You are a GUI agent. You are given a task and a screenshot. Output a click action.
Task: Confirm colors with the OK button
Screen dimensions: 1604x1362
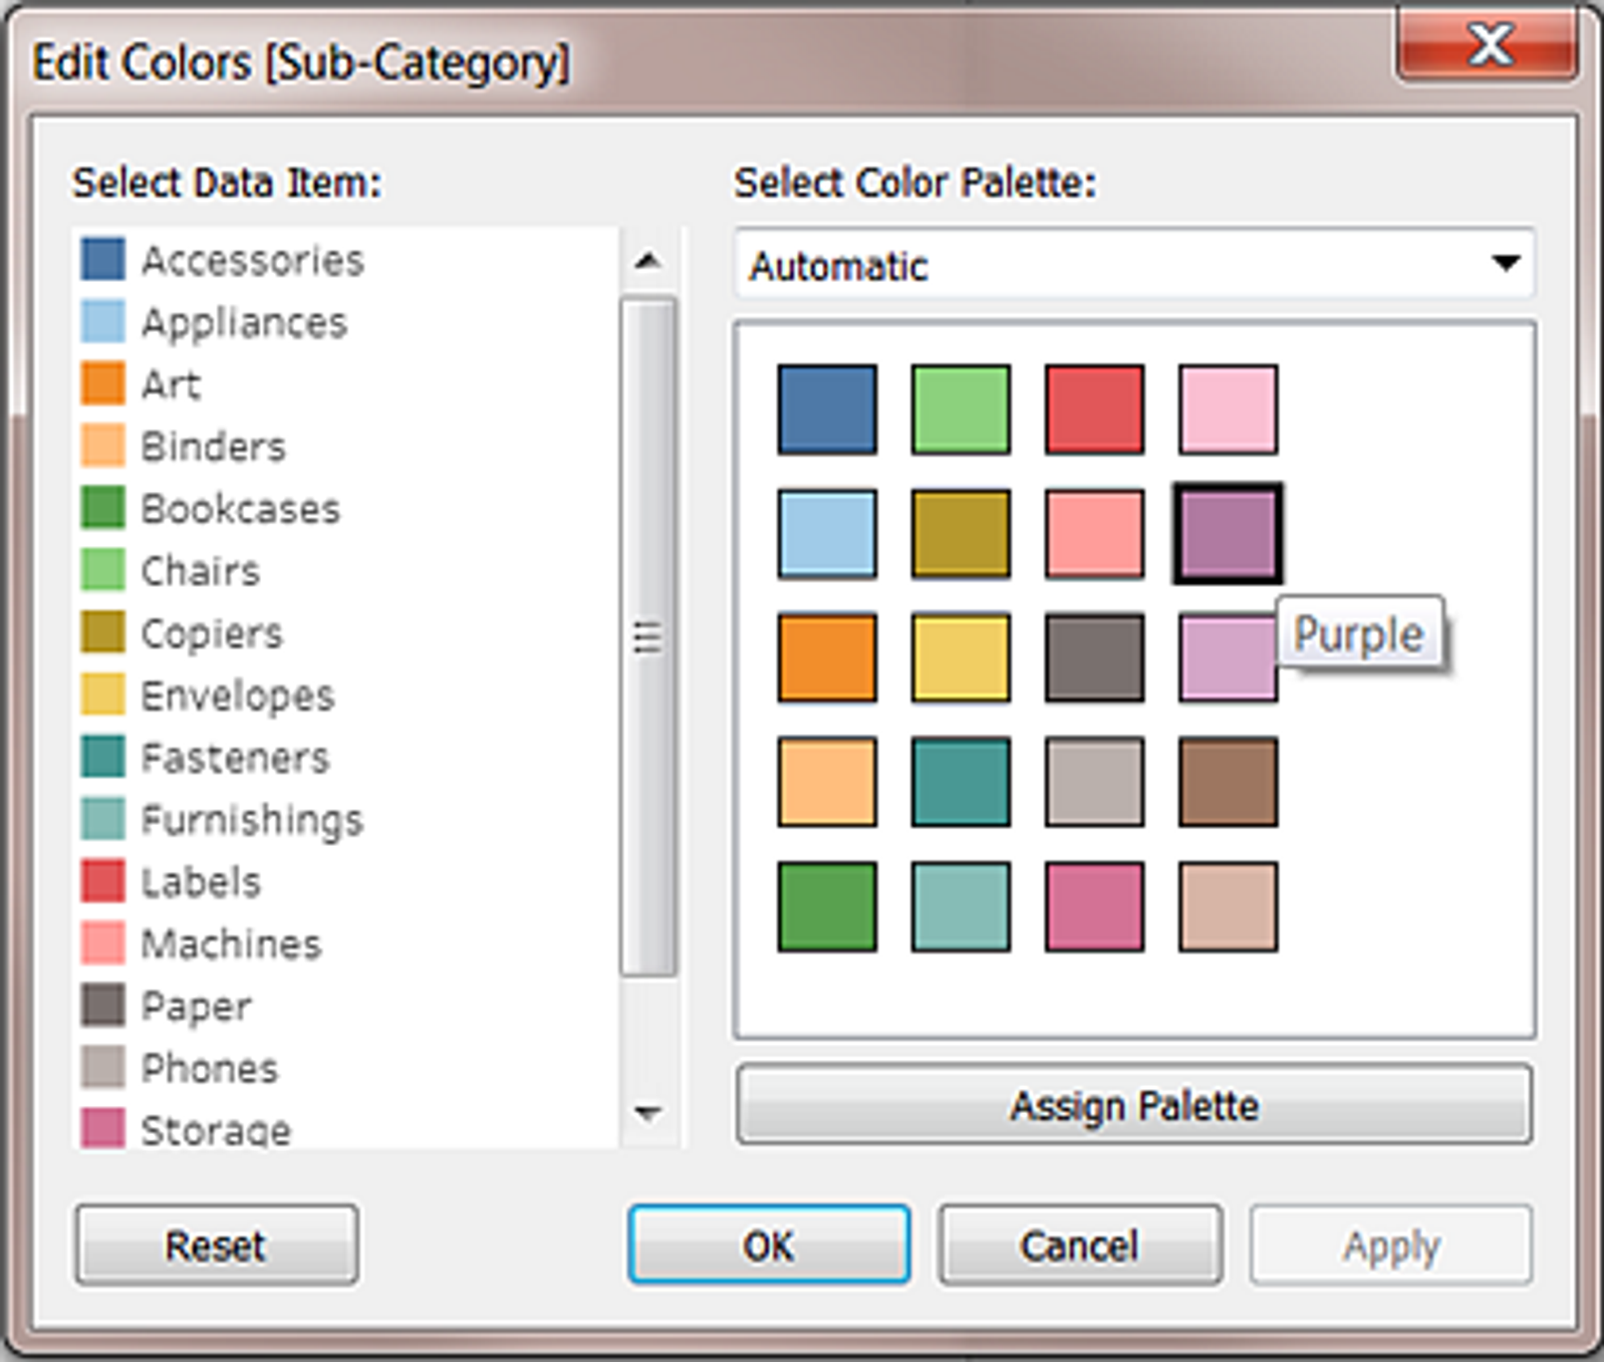pyautogui.click(x=768, y=1245)
